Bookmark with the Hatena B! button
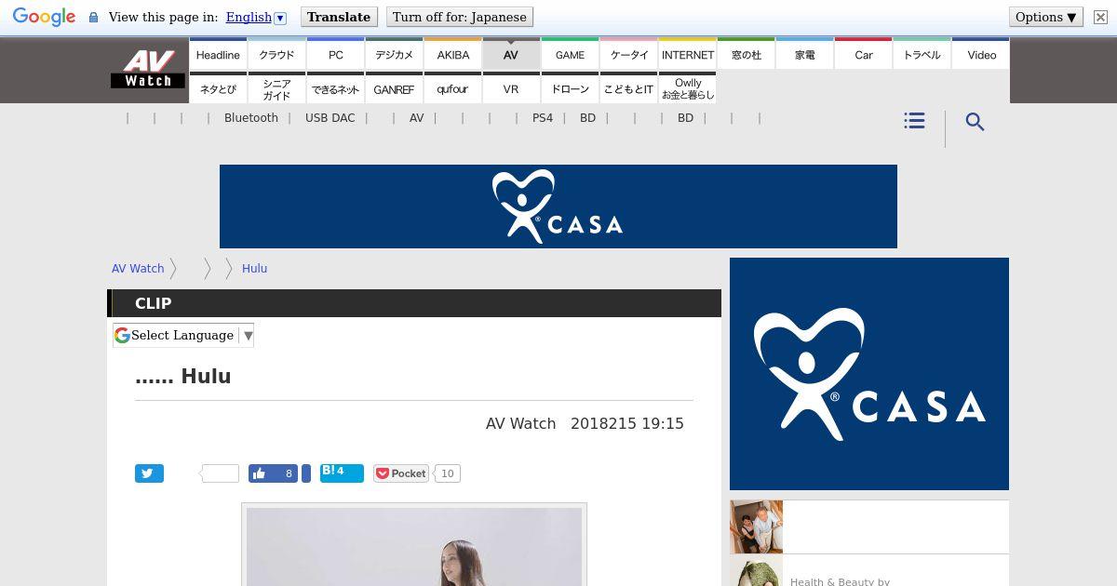 (x=342, y=473)
